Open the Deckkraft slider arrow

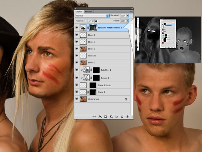click(x=128, y=16)
